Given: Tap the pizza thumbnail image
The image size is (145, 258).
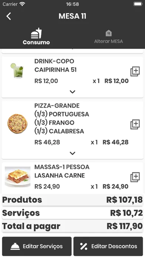Looking at the screenshot, I should pos(17,124).
